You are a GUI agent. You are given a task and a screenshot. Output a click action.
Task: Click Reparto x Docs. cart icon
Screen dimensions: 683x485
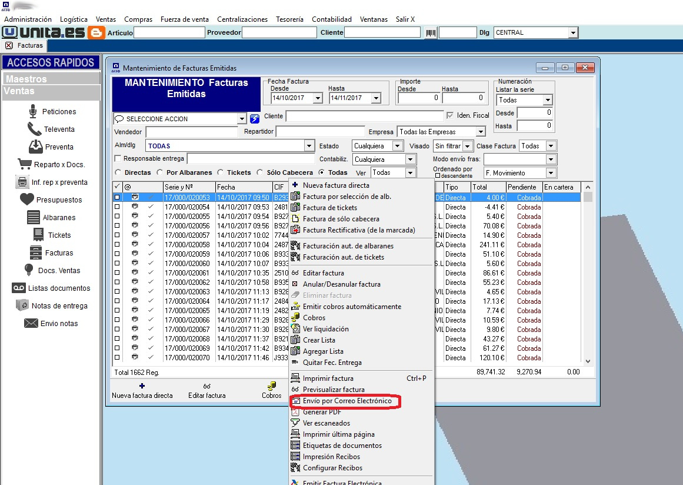click(25, 164)
